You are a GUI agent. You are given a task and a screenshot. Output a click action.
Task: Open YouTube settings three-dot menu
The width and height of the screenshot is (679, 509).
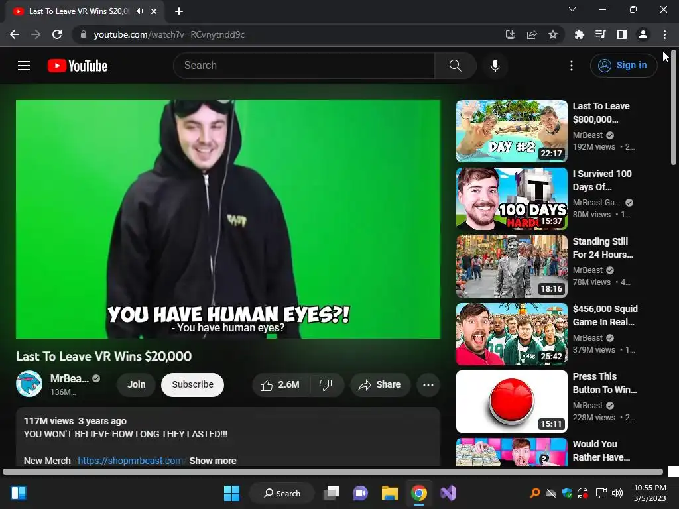click(x=571, y=66)
